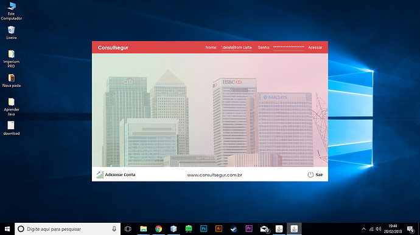This screenshot has width=420, height=235.
Task: Expand the hidden system tray icons arrow
Action: tap(363, 229)
